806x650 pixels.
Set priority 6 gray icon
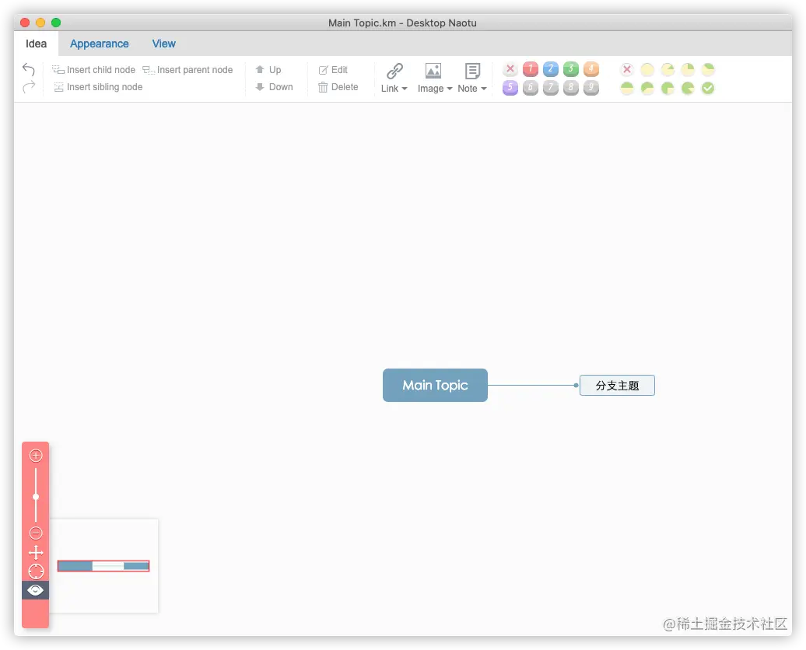[x=530, y=87]
